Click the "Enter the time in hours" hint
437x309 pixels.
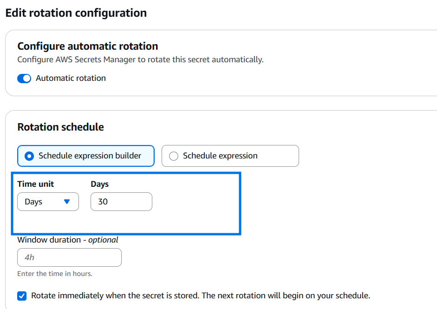[x=55, y=274]
